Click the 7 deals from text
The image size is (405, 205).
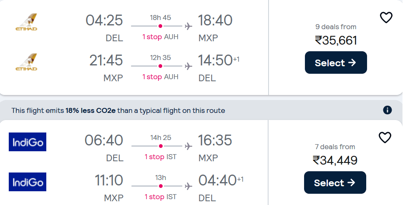[x=335, y=147]
